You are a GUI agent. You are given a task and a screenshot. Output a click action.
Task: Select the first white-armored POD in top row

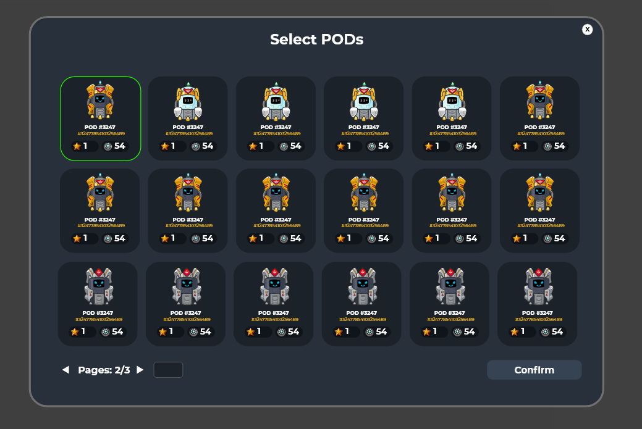188,119
